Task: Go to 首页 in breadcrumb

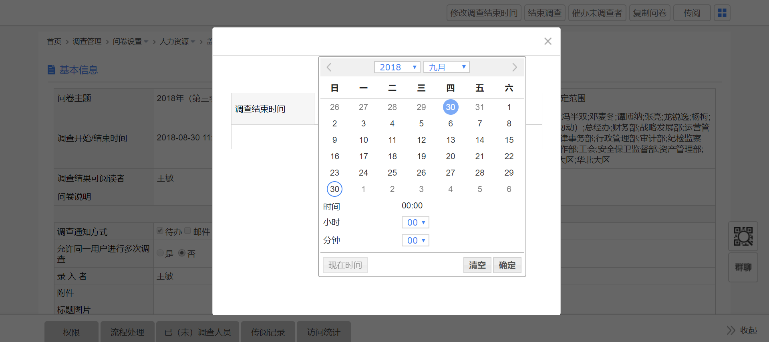Action: (x=54, y=42)
